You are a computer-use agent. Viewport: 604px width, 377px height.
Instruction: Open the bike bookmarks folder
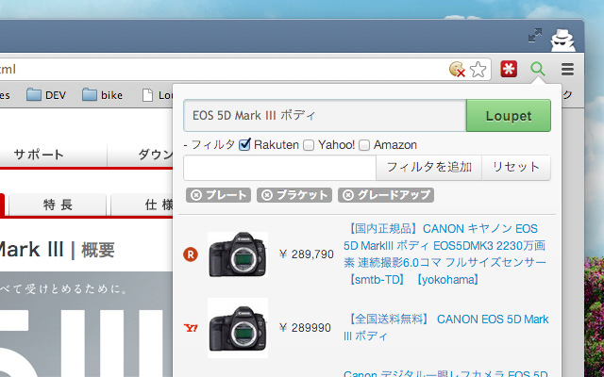coord(103,94)
